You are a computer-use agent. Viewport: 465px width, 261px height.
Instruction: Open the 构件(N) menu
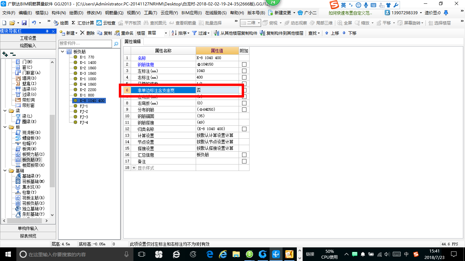[59, 13]
